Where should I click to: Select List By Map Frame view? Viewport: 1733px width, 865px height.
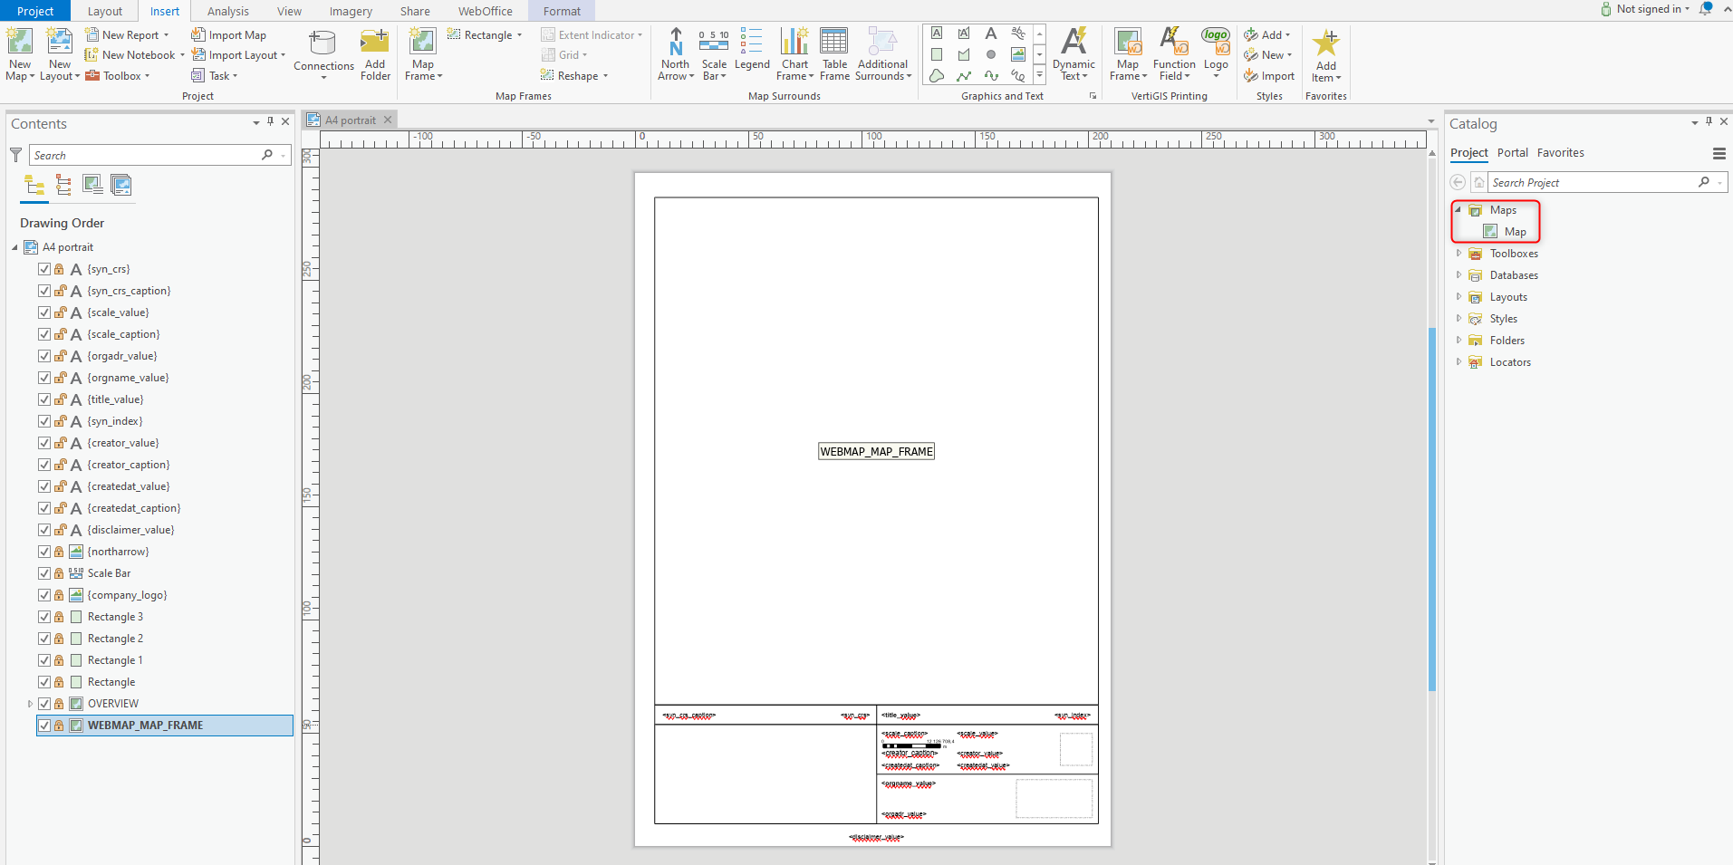(x=92, y=186)
